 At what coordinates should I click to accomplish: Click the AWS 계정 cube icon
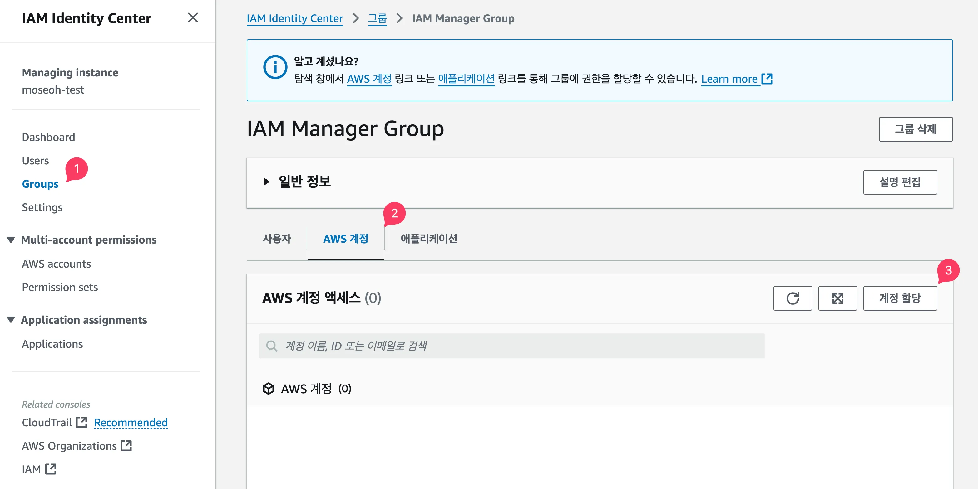[269, 389]
